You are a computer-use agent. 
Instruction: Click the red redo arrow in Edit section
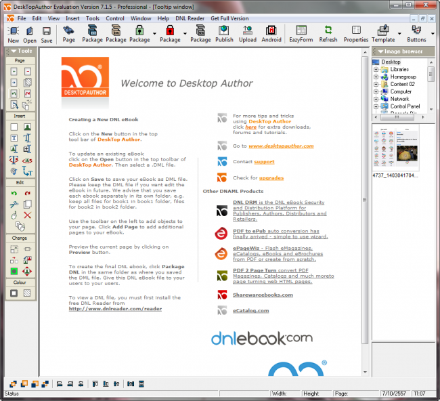coord(27,193)
